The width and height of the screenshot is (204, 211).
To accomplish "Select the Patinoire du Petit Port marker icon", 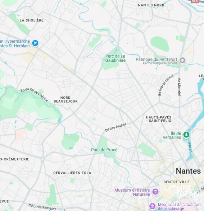I will 182,61.
